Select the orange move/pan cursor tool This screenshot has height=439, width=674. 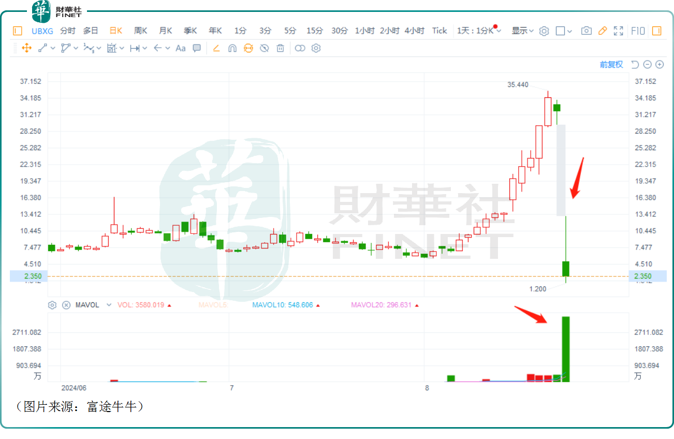coord(26,48)
